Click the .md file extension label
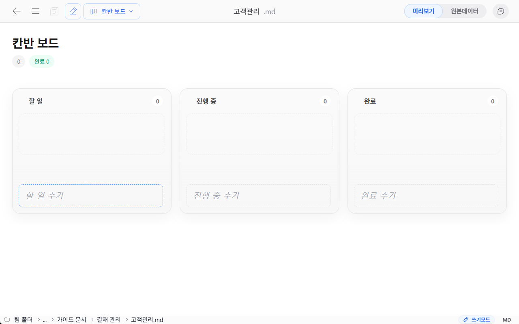519x324 pixels. point(269,12)
